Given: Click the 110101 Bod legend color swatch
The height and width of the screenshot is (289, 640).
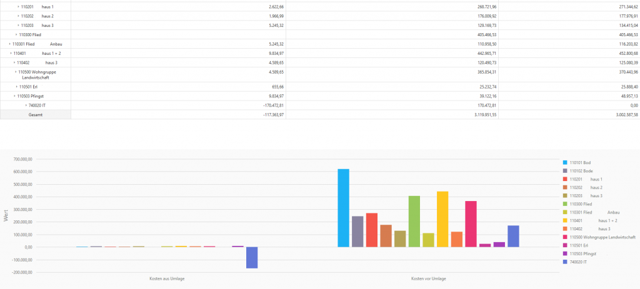Looking at the screenshot, I should click(565, 162).
